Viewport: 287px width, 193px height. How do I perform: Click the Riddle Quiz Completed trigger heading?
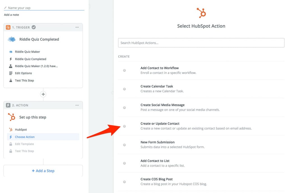[x=39, y=39]
